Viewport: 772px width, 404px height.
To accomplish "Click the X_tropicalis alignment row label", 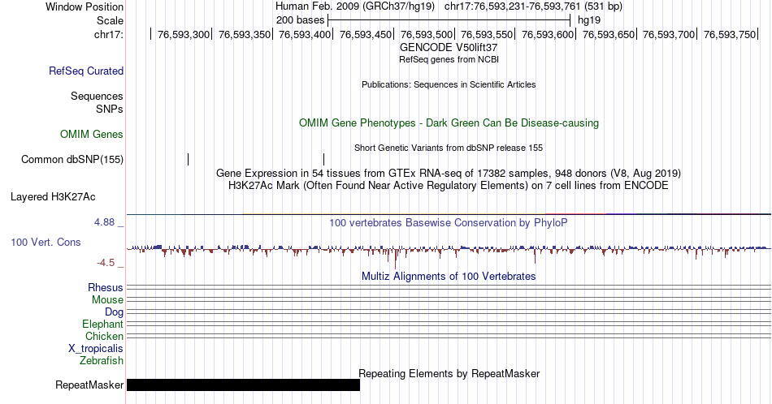I will point(96,349).
